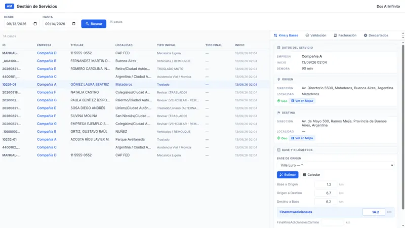Click Dos Al Infinito label

[388, 6]
